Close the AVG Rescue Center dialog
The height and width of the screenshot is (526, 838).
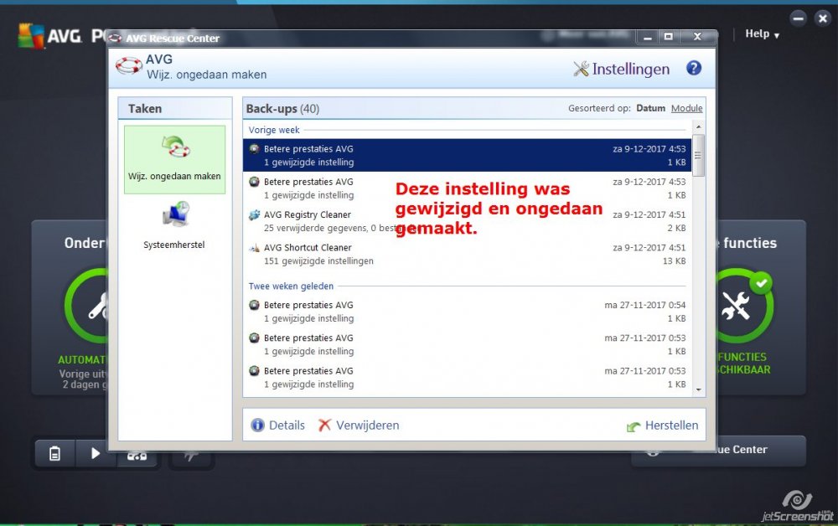click(x=697, y=36)
